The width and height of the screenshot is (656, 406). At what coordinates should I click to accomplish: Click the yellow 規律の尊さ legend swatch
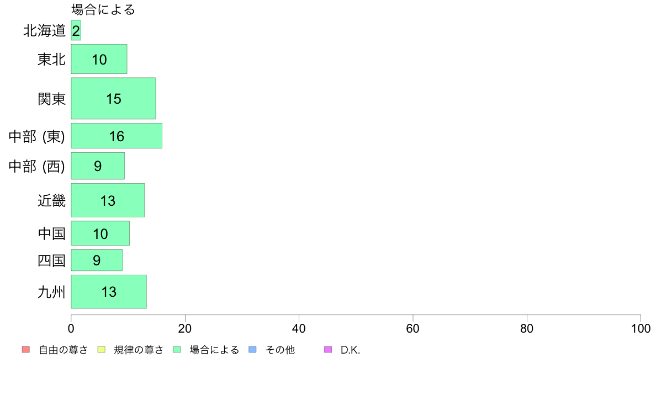point(101,350)
